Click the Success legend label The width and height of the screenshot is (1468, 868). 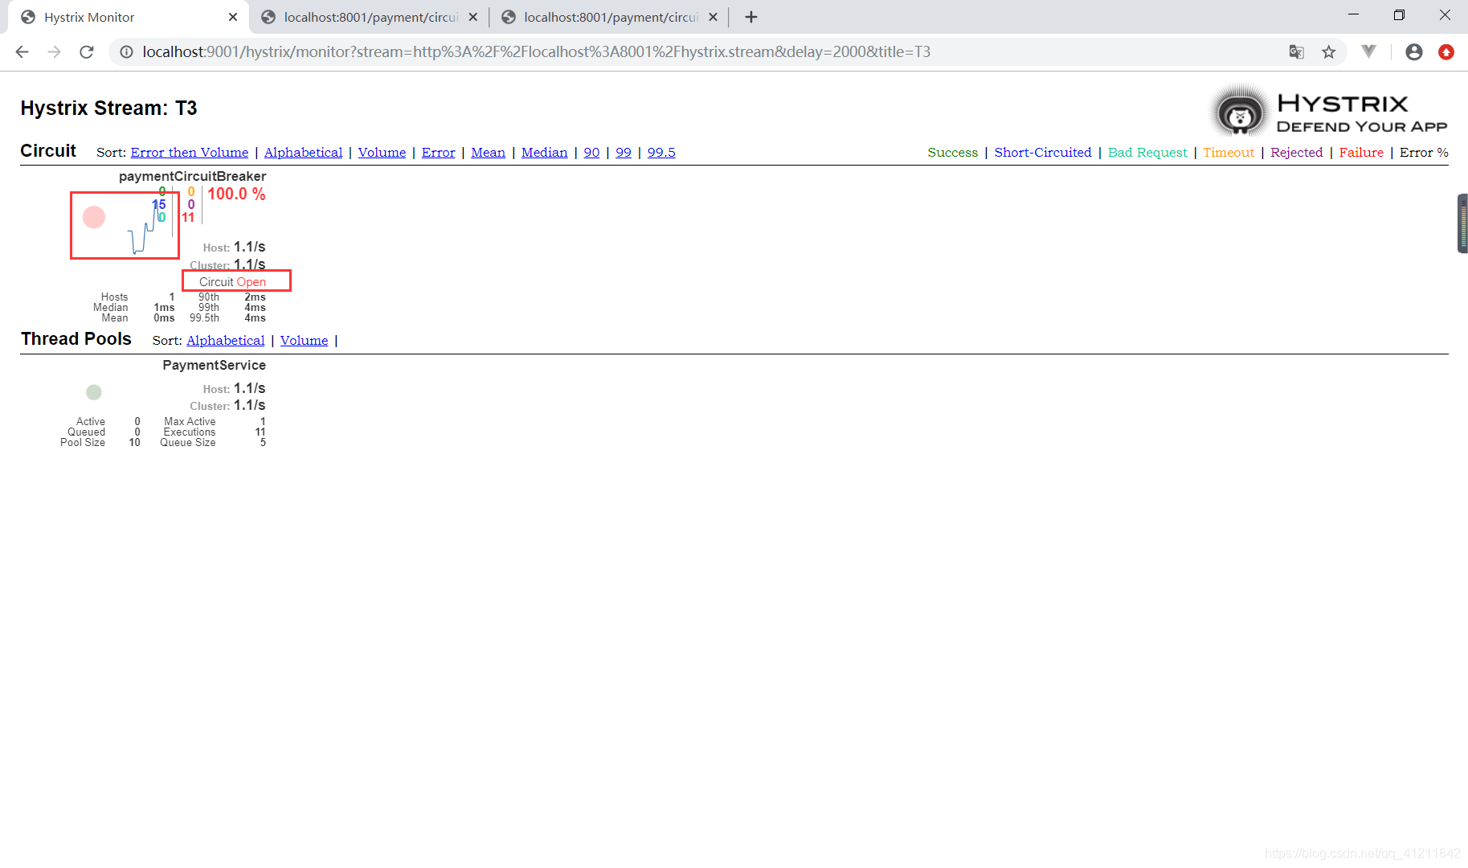(953, 153)
